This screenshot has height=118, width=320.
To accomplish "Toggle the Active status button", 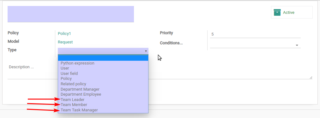I will 292,12.
